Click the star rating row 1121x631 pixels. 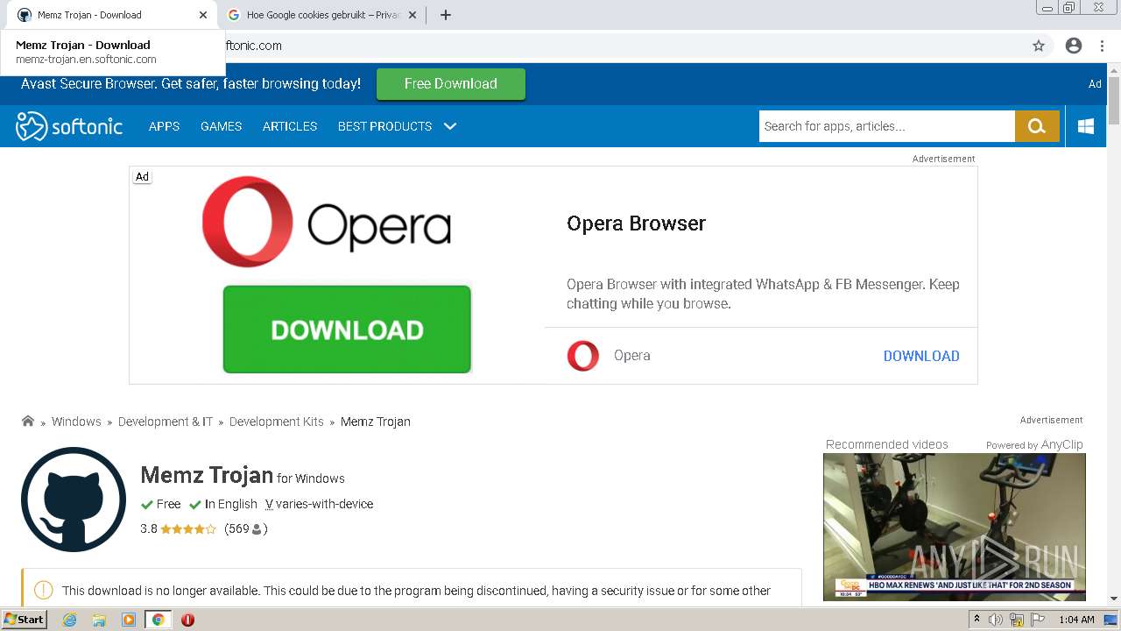click(188, 529)
